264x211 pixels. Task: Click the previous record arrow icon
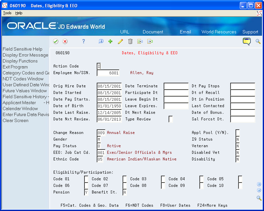pyautogui.click(x=140, y=41)
